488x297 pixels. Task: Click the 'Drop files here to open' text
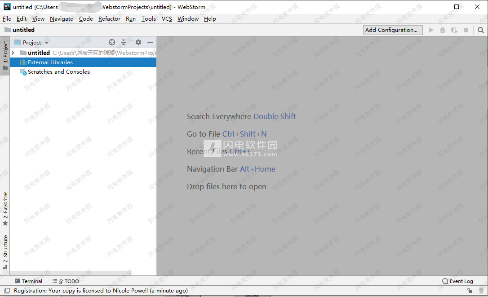coord(226,186)
